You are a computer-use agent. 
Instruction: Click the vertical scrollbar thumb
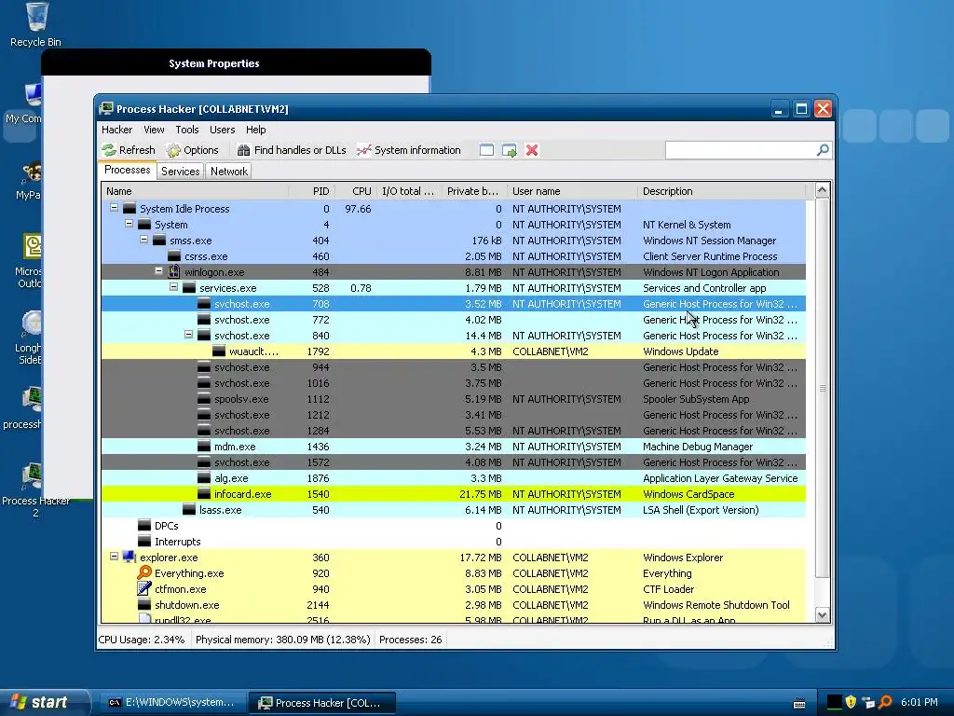coord(822,388)
